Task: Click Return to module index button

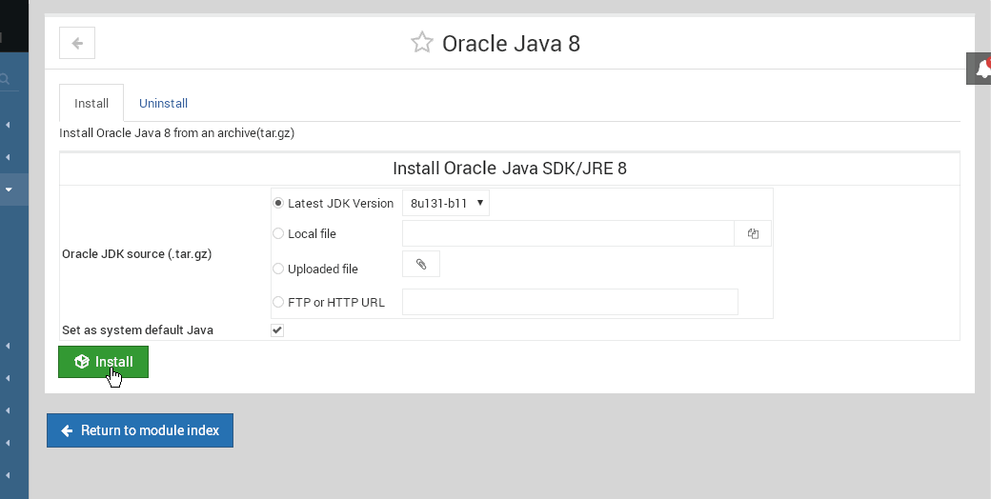Action: 140,430
